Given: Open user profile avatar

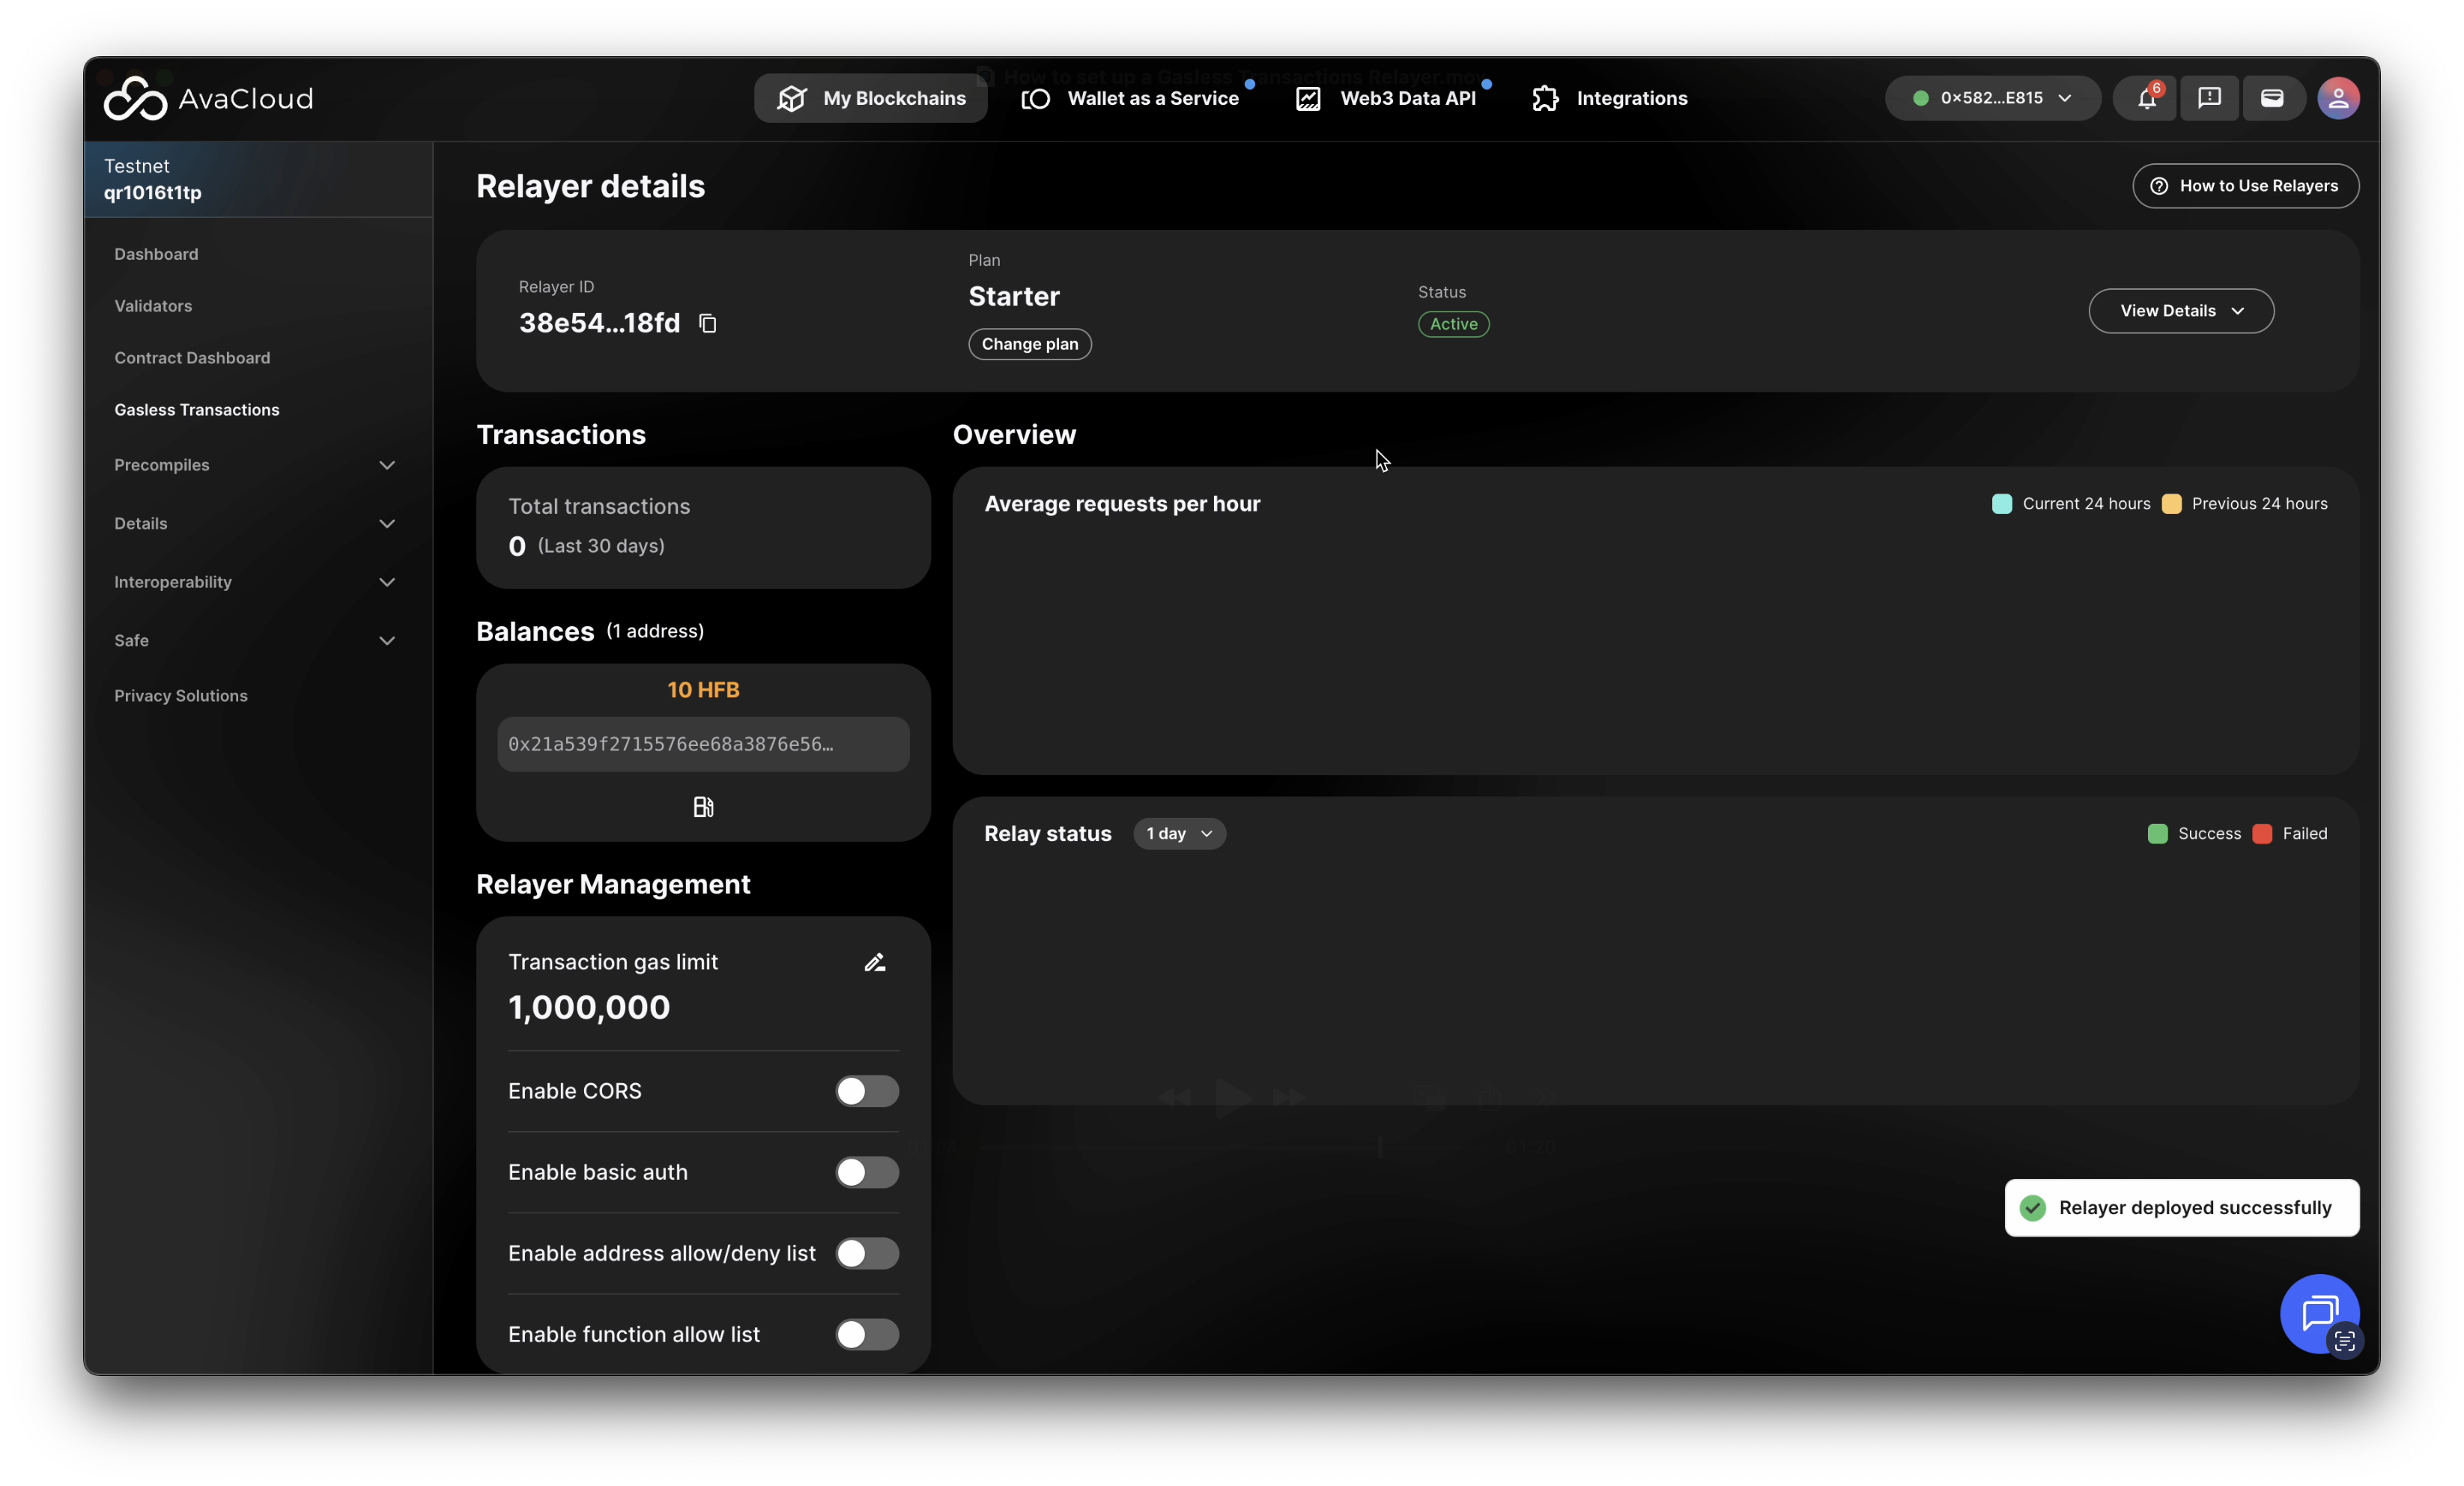Looking at the screenshot, I should (2338, 98).
